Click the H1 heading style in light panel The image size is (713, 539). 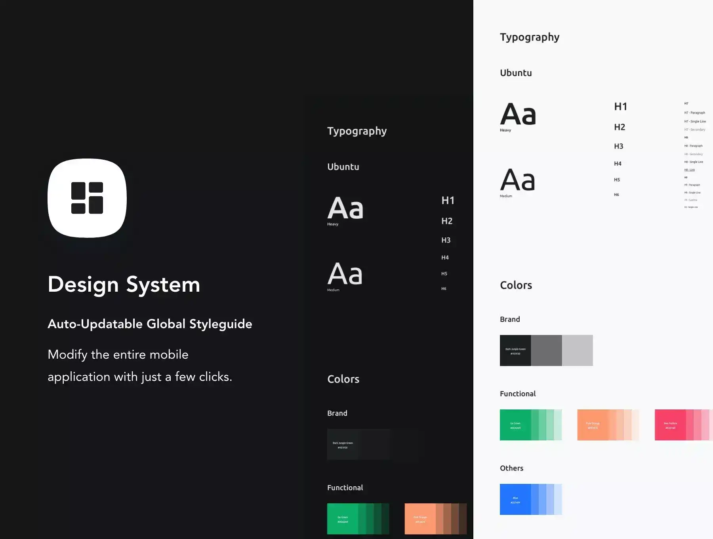tap(620, 107)
